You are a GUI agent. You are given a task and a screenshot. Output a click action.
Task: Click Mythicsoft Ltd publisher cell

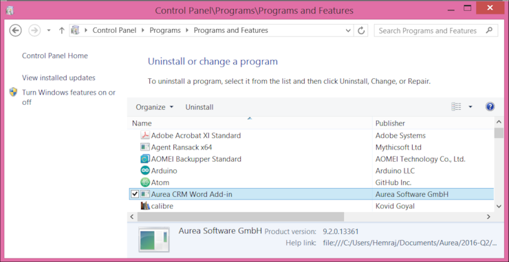coord(398,147)
